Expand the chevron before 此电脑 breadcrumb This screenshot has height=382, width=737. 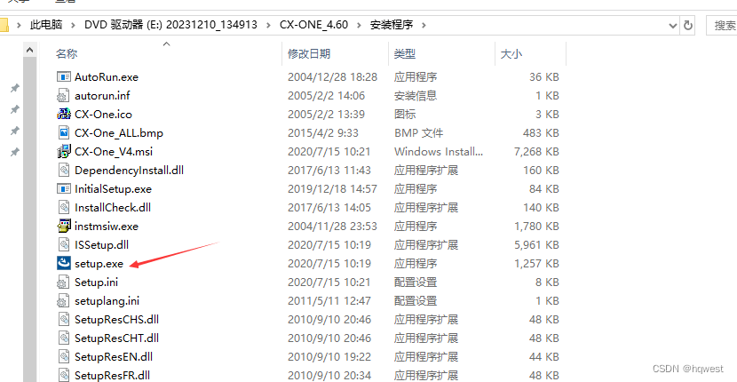19,25
